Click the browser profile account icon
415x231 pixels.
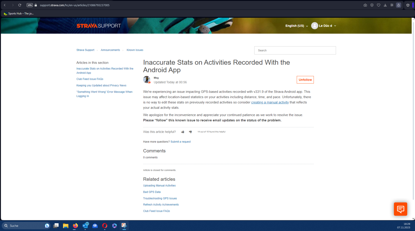[399, 5]
